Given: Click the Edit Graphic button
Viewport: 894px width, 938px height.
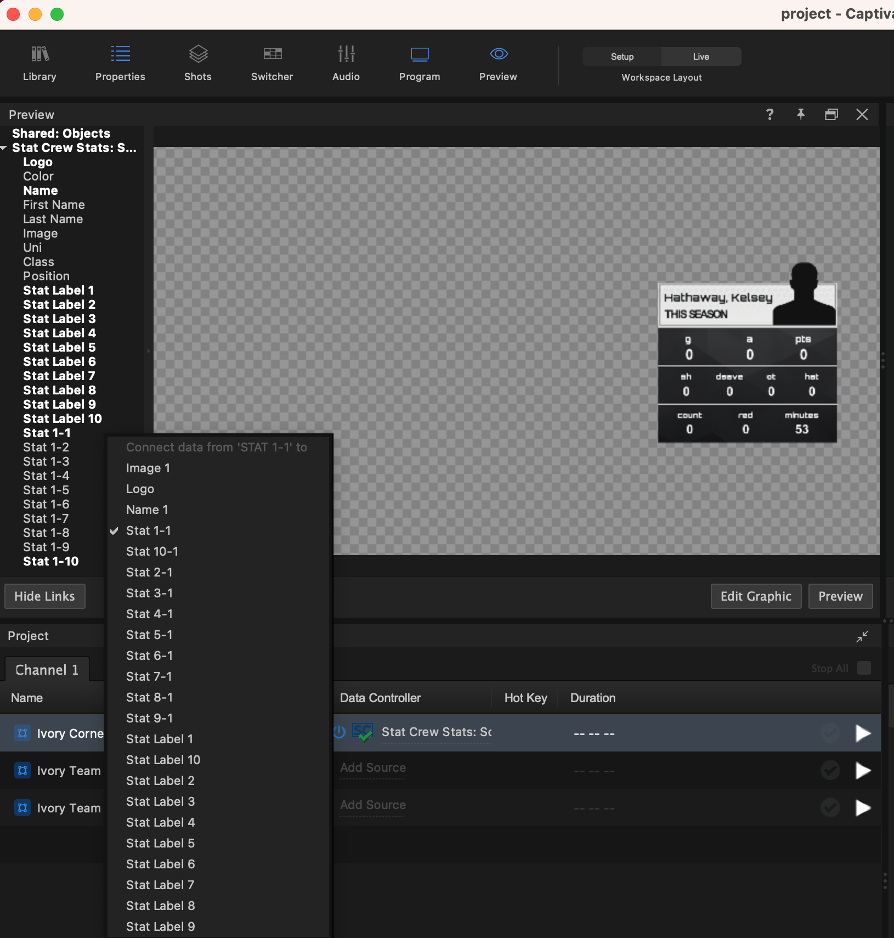Looking at the screenshot, I should coord(756,596).
